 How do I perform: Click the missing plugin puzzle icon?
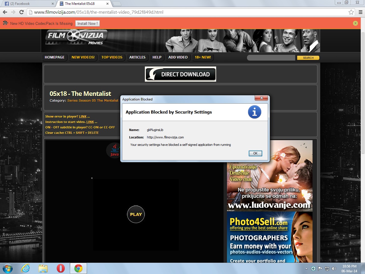click(5, 23)
